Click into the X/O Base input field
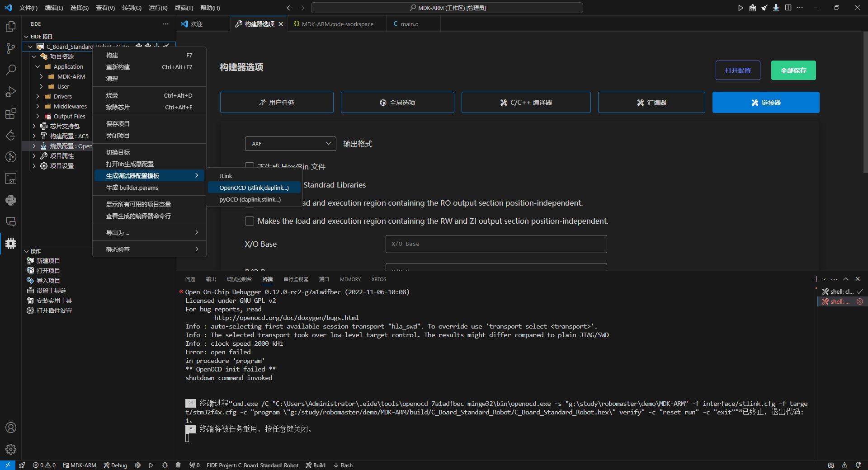 (x=496, y=244)
